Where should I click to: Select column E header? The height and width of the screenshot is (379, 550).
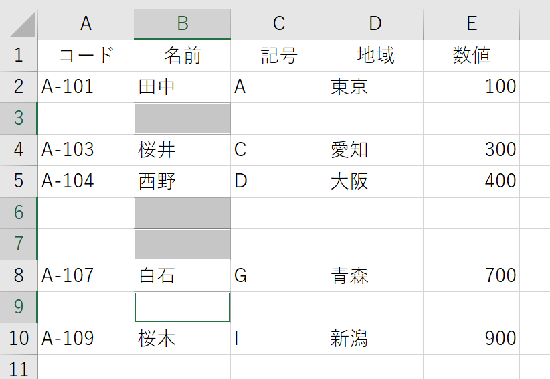pyautogui.click(x=472, y=24)
